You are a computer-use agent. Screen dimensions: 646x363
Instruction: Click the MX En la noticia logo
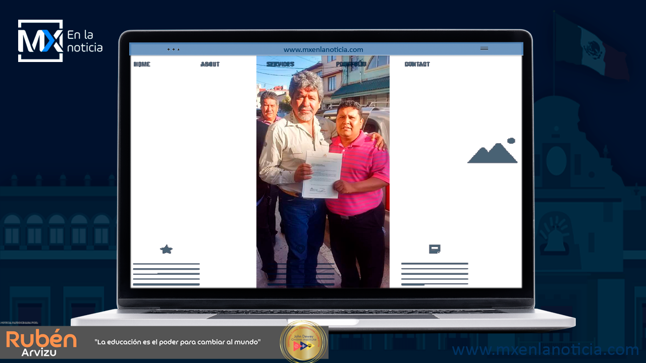pos(60,41)
